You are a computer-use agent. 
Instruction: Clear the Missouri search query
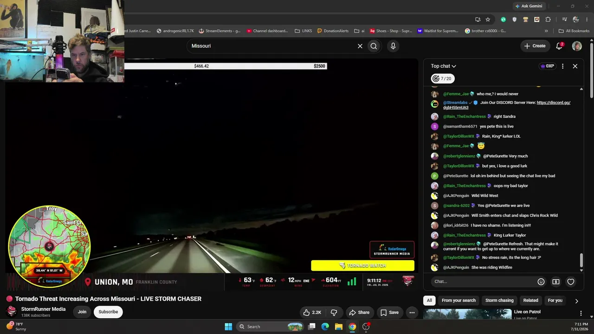[360, 46]
